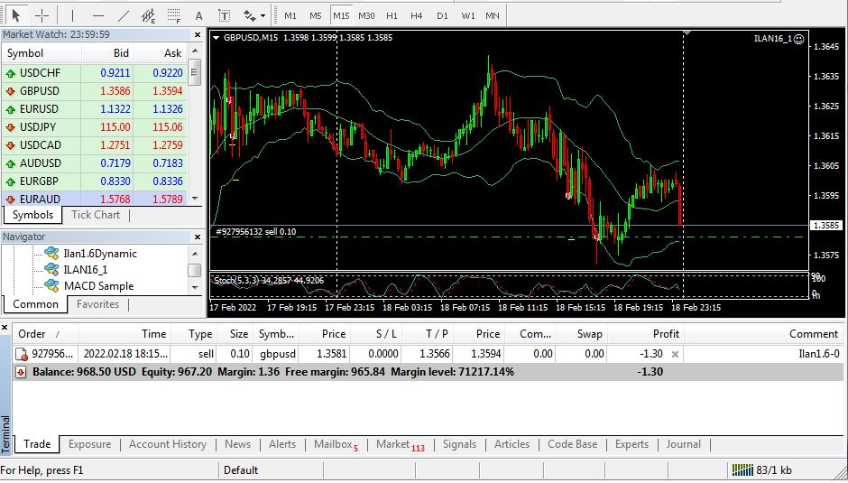The height and width of the screenshot is (483, 848).
Task: Switch chart to MN timeframe
Action: 493,15
